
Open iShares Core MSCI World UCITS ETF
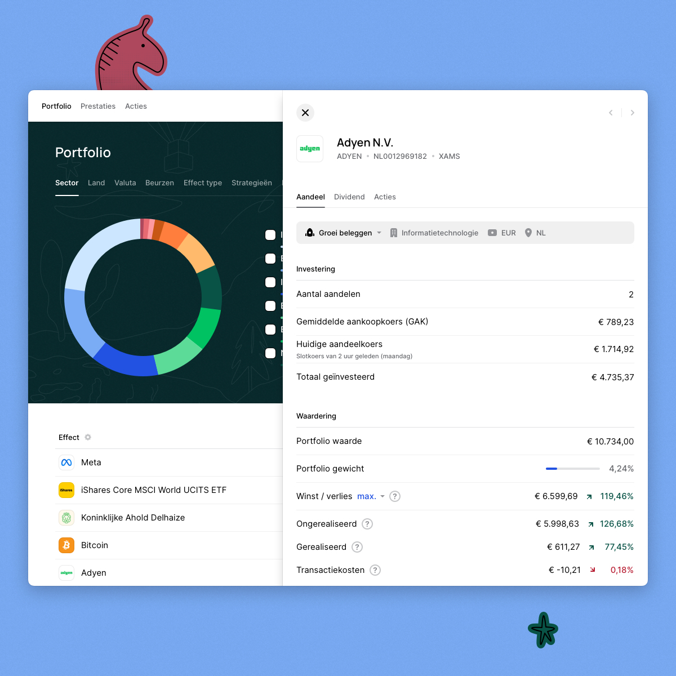pos(169,490)
